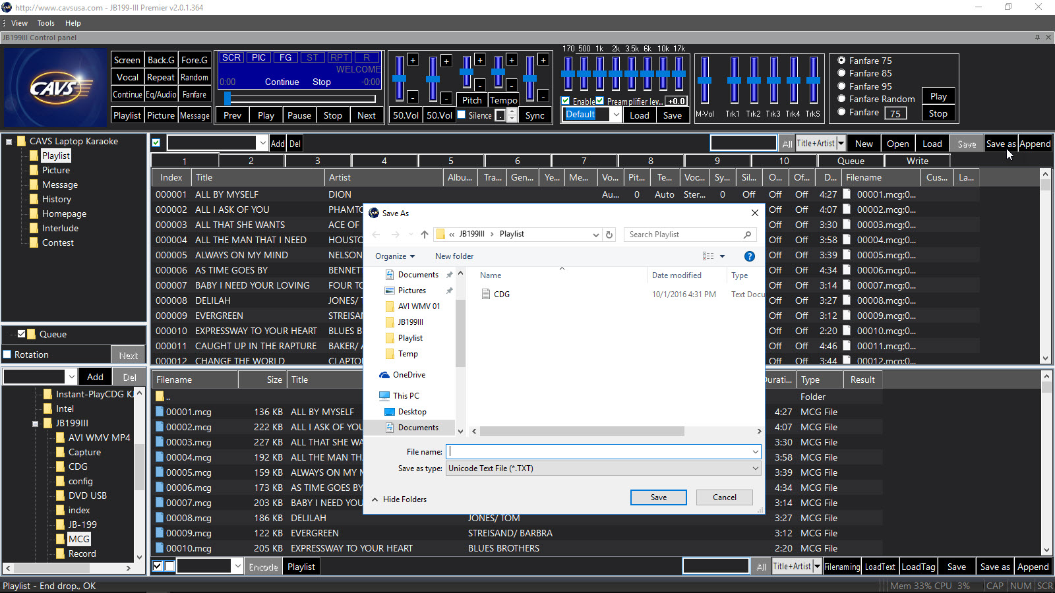Screen dimensions: 1055x593
Task: Toggle the Rotation checkbox
Action: [x=7, y=354]
